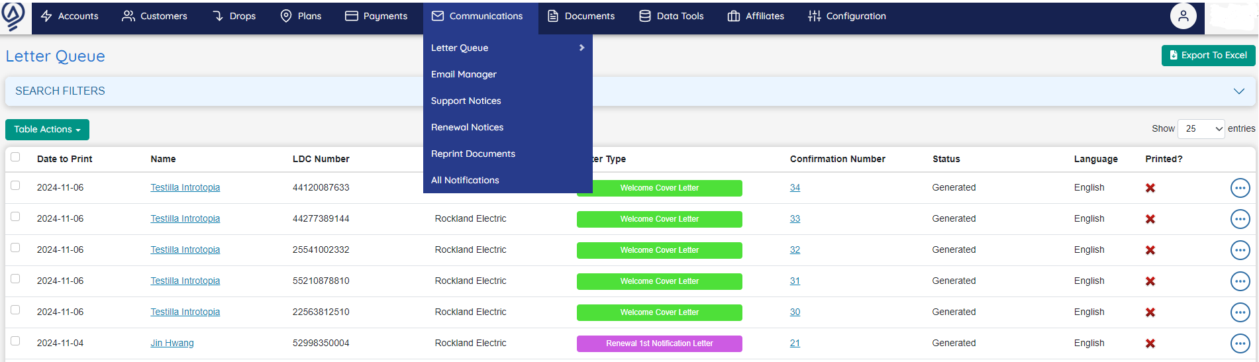This screenshot has height=362, width=1259.
Task: Sort by Confirmation Number column header
Action: click(x=837, y=159)
